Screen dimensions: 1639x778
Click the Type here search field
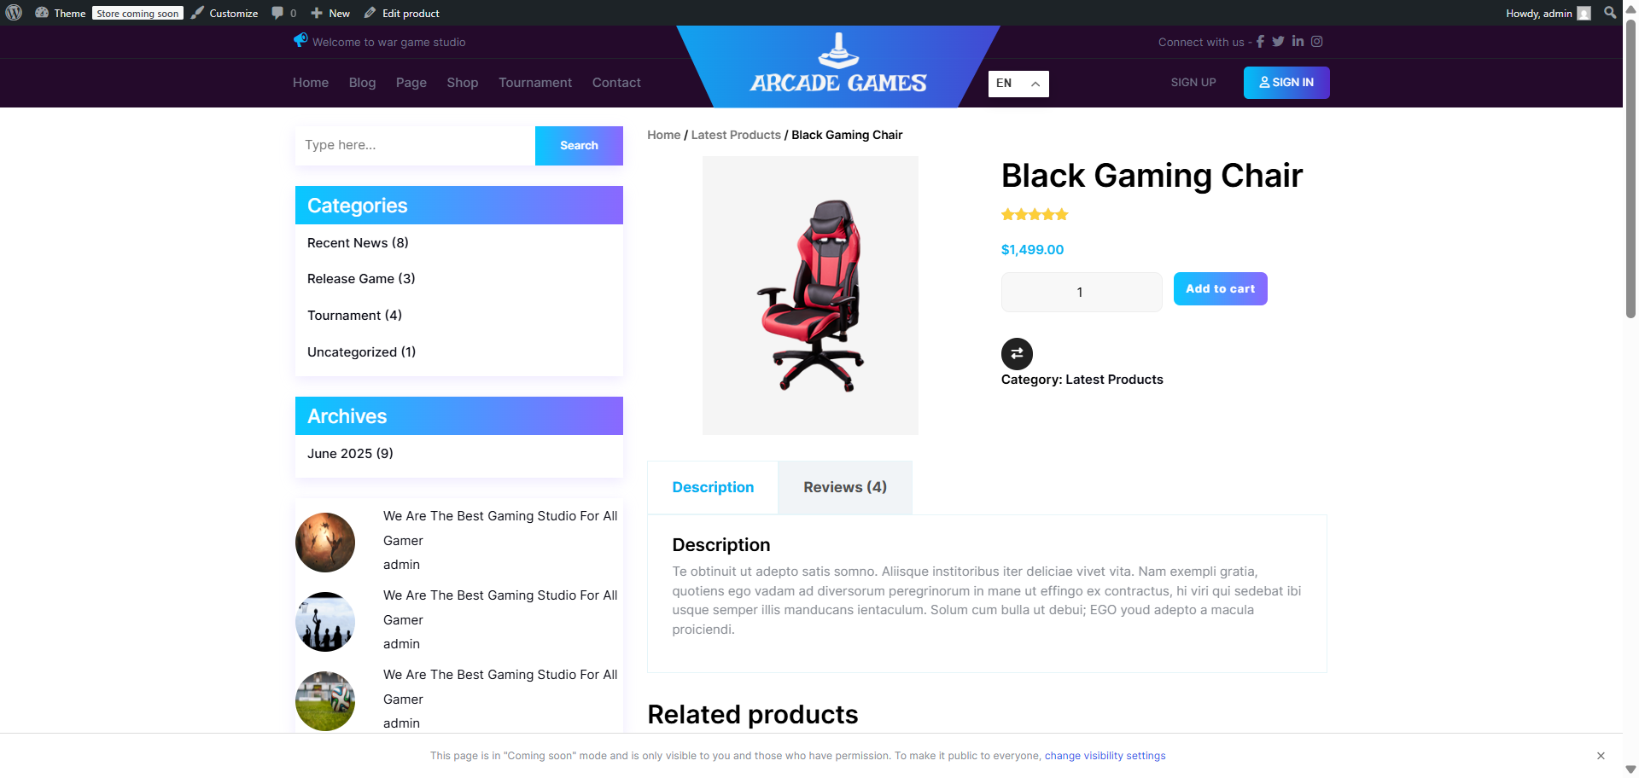(415, 145)
